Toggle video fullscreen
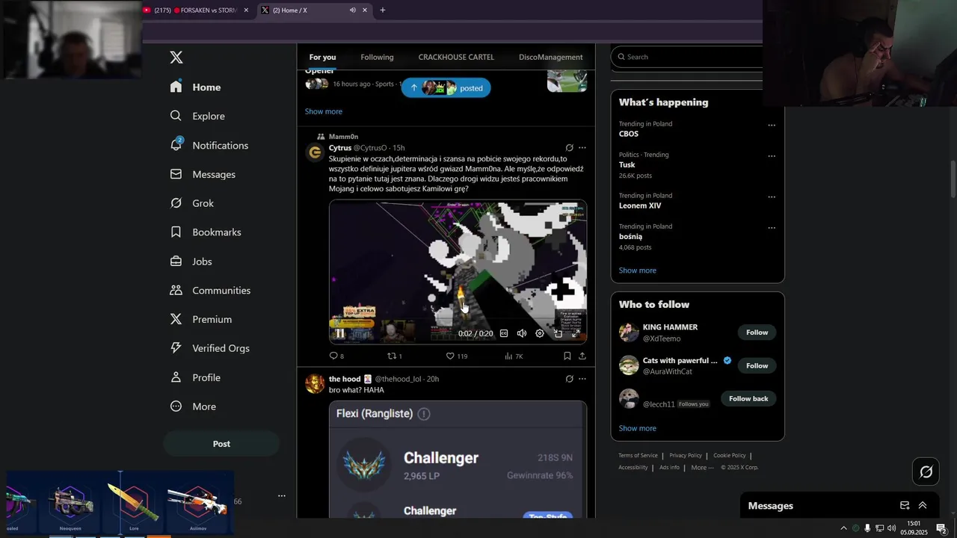This screenshot has height=538, width=957. coord(576,333)
